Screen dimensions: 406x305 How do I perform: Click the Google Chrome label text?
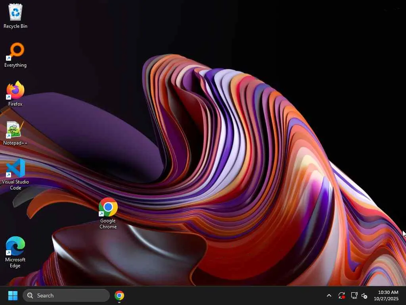click(x=108, y=224)
